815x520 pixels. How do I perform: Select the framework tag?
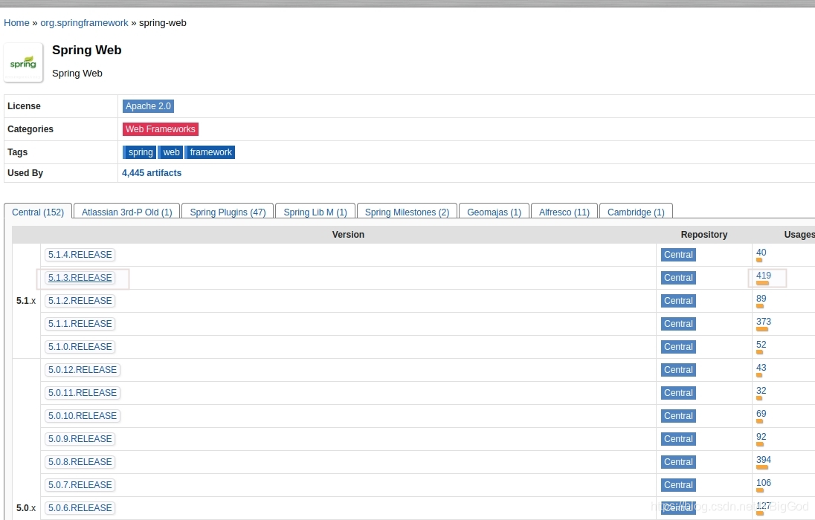210,152
